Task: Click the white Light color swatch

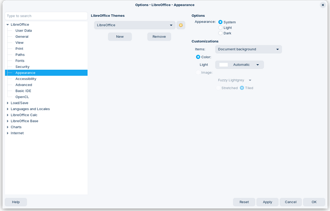Action: (x=223, y=65)
